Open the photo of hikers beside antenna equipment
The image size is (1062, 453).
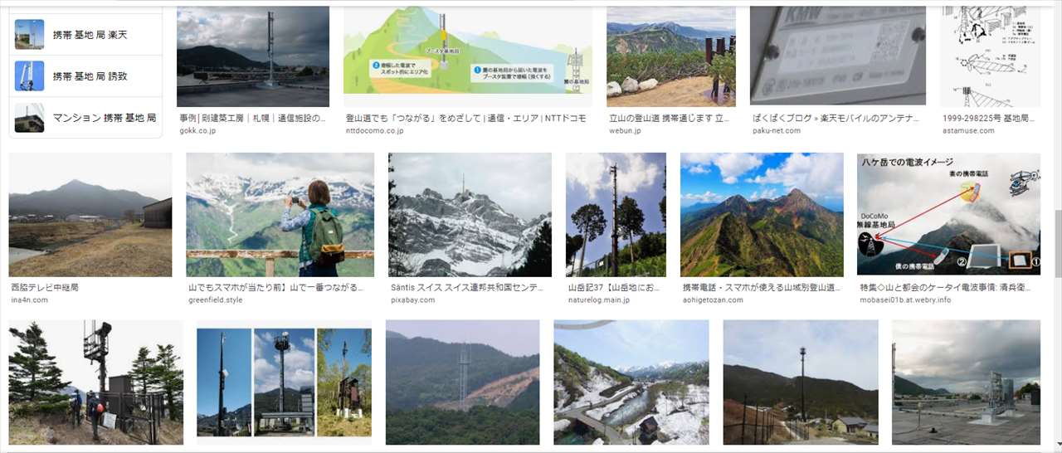tap(95, 382)
